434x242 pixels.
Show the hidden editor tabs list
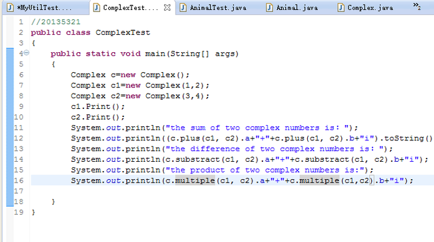(417, 6)
